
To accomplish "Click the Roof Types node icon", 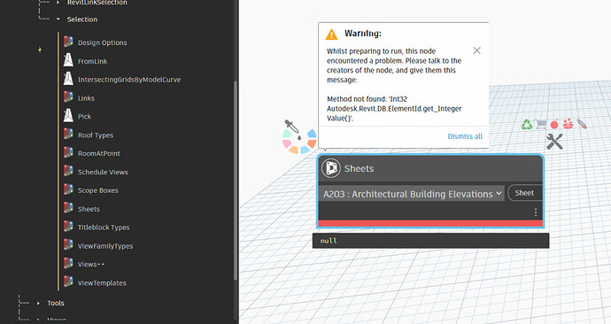I will (x=68, y=135).
